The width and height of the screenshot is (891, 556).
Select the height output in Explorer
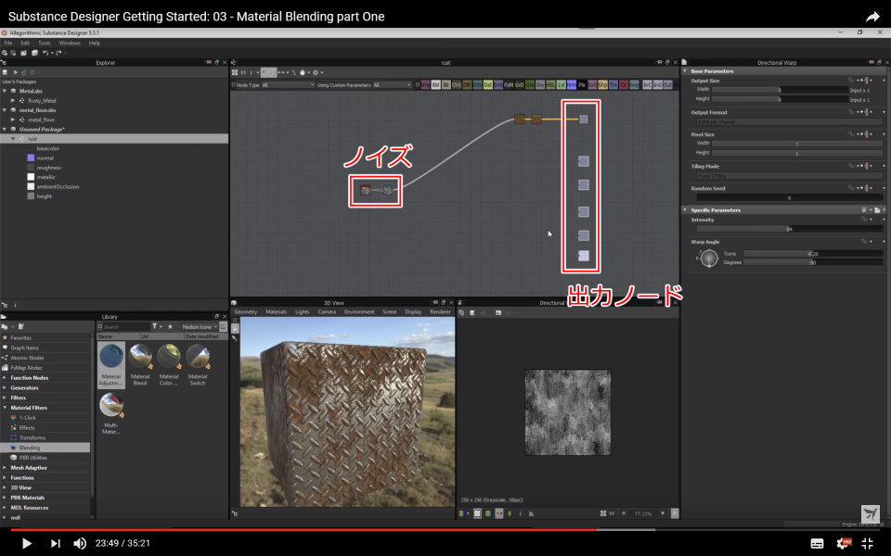44,196
